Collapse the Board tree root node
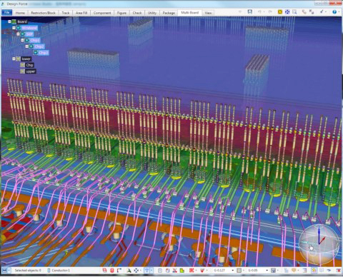Image resolution: width=343 pixels, height=277 pixels. tap(9, 21)
